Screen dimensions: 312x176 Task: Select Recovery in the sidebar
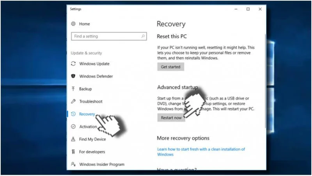(87, 114)
